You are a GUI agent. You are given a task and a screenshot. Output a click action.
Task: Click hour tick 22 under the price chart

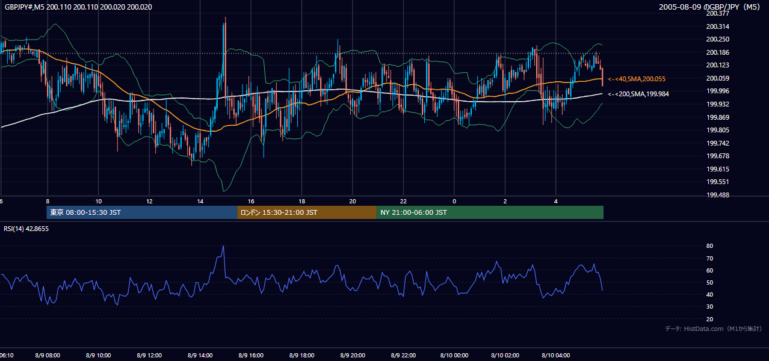[x=403, y=201]
